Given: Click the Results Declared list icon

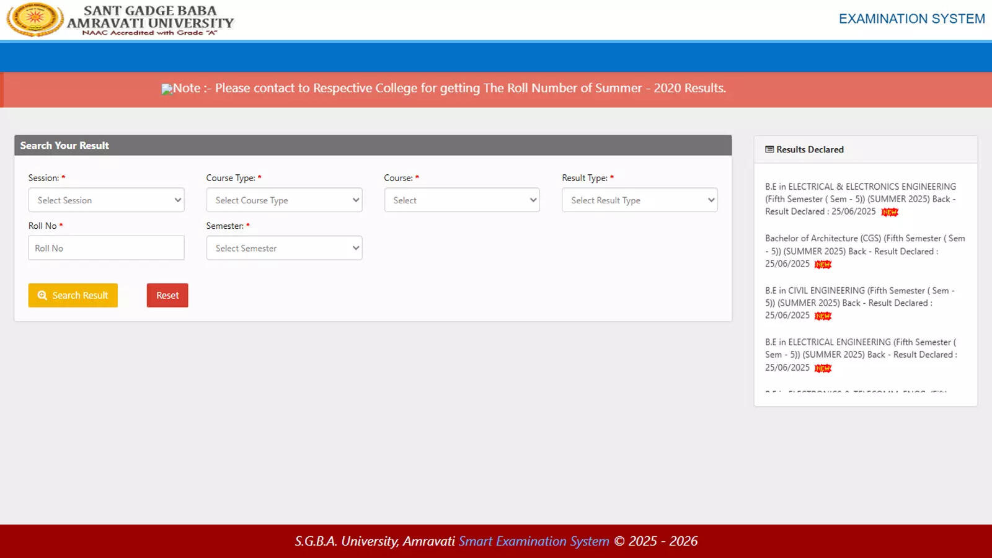Looking at the screenshot, I should (769, 149).
